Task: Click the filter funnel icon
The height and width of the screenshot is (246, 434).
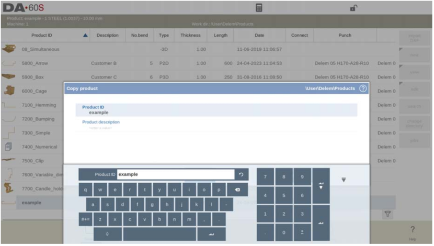Action: click(x=388, y=214)
